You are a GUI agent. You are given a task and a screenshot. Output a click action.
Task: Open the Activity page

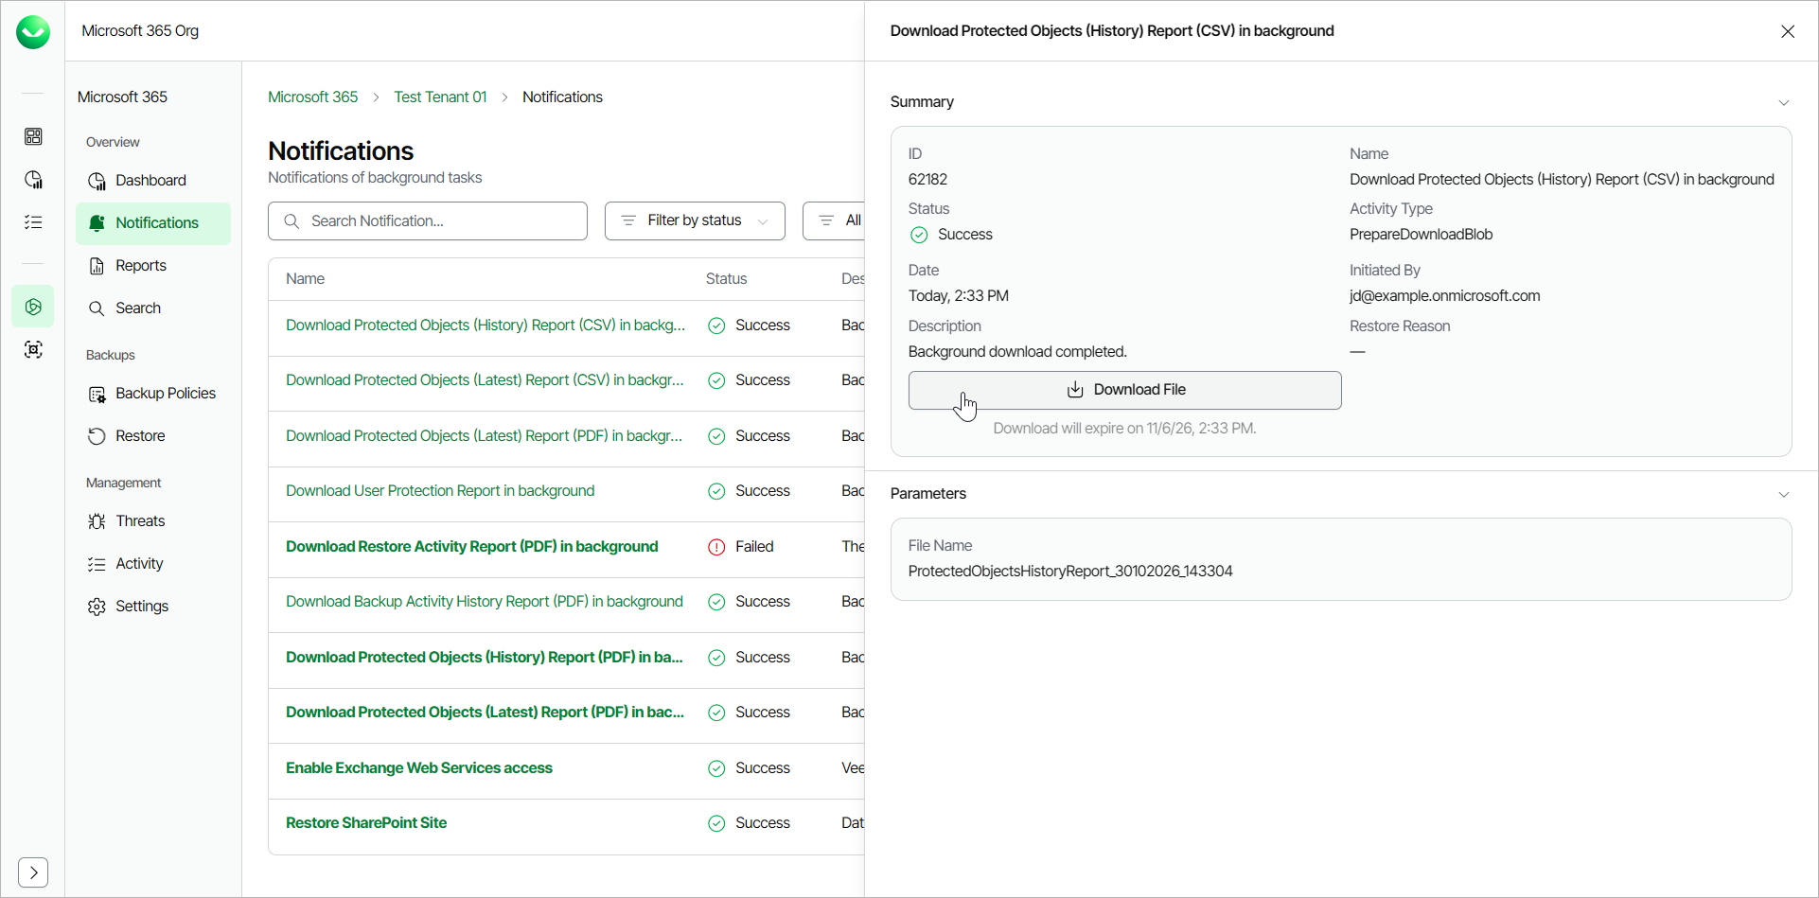pyautogui.click(x=153, y=564)
